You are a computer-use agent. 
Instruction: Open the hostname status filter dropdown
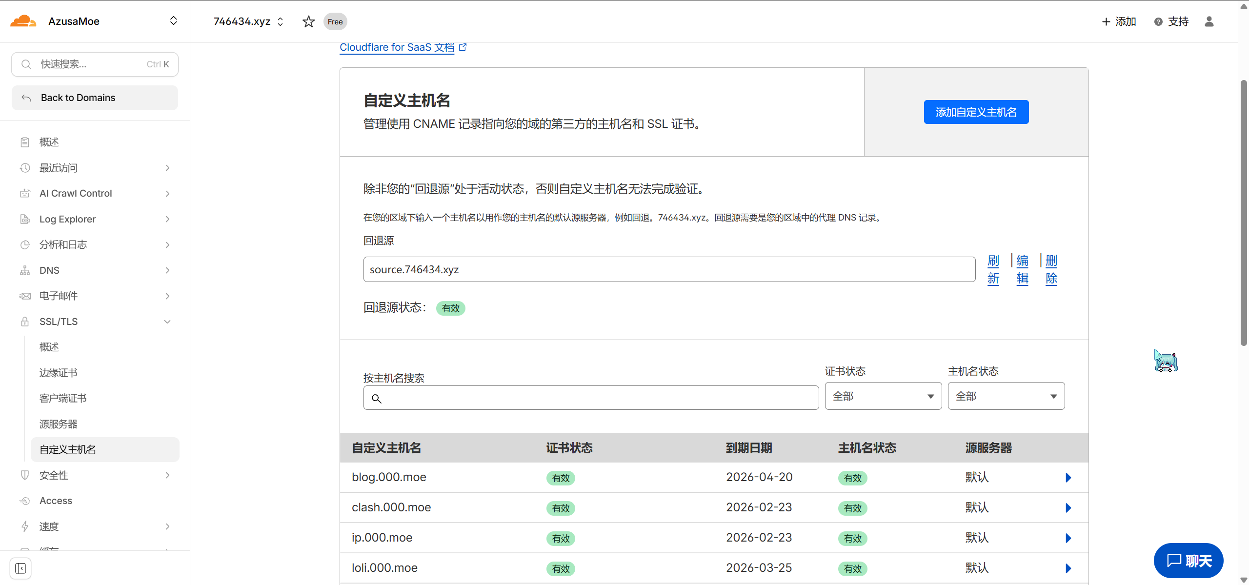(1006, 396)
